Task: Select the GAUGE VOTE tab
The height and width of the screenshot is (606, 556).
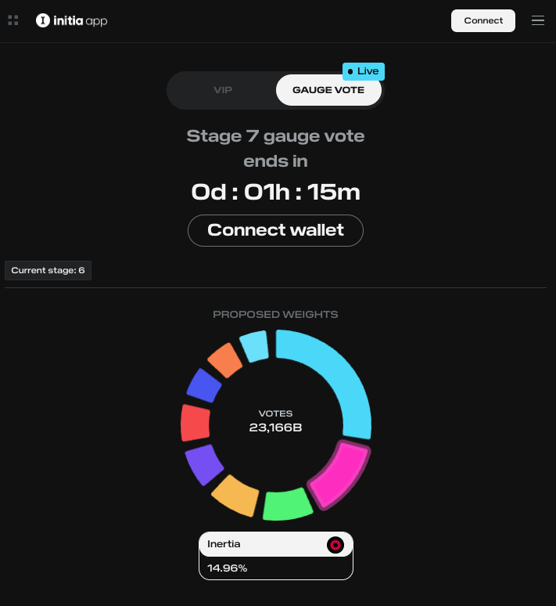Action: pos(328,90)
